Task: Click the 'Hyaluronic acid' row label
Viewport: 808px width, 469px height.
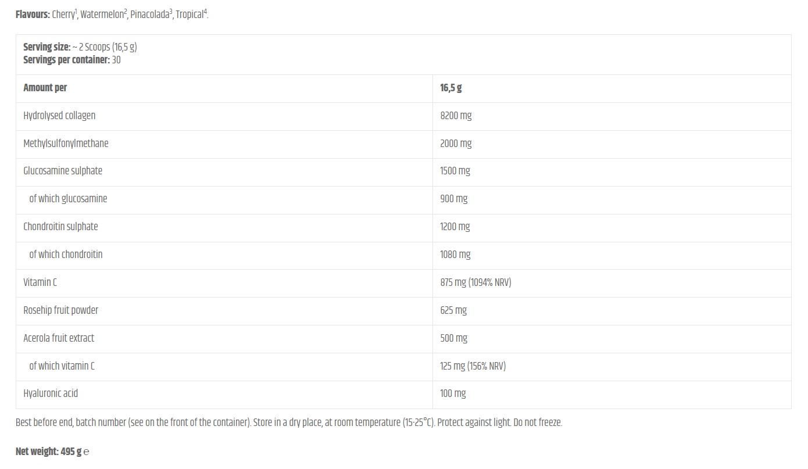Action: point(51,393)
